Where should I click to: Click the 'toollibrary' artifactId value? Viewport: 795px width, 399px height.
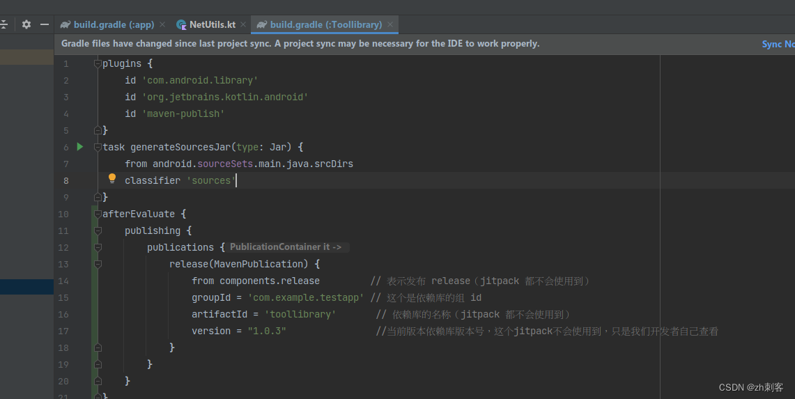(x=300, y=314)
